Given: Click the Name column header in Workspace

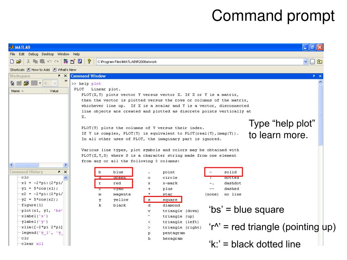Looking at the screenshot, I should pyautogui.click(x=28, y=91).
